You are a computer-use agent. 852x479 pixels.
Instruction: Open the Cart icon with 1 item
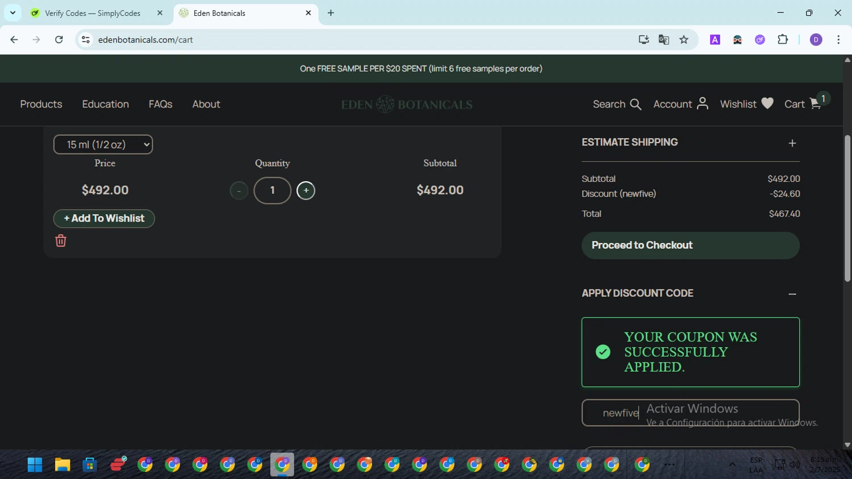pyautogui.click(x=807, y=102)
